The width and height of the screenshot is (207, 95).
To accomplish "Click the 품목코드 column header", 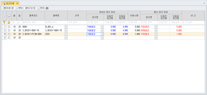I will [x=33, y=15].
